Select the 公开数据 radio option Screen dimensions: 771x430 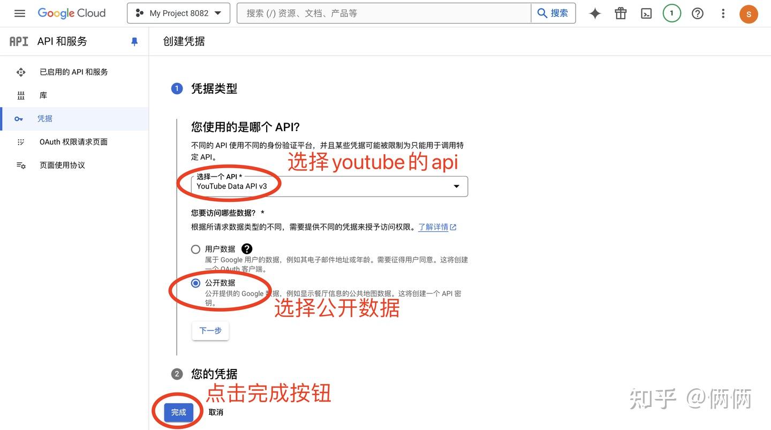[x=195, y=283]
